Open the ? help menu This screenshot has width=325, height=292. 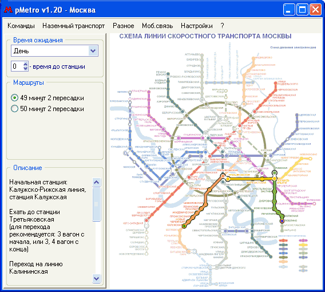click(222, 26)
